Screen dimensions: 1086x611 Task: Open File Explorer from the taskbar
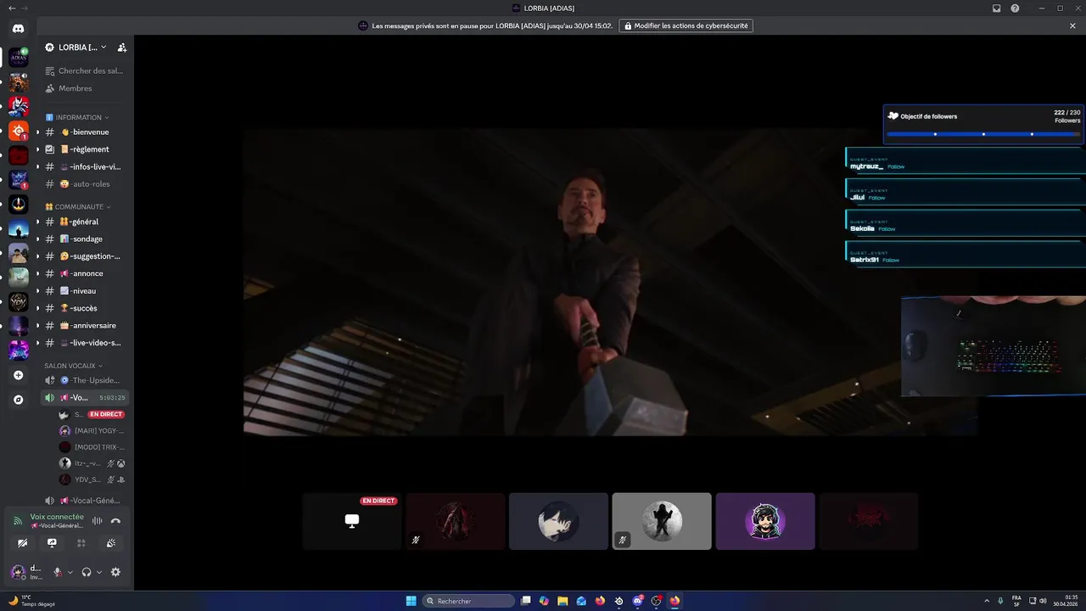[x=563, y=601]
